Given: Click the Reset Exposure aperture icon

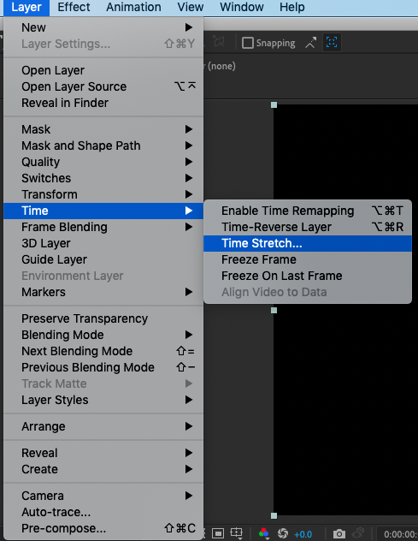Looking at the screenshot, I should click(x=283, y=533).
